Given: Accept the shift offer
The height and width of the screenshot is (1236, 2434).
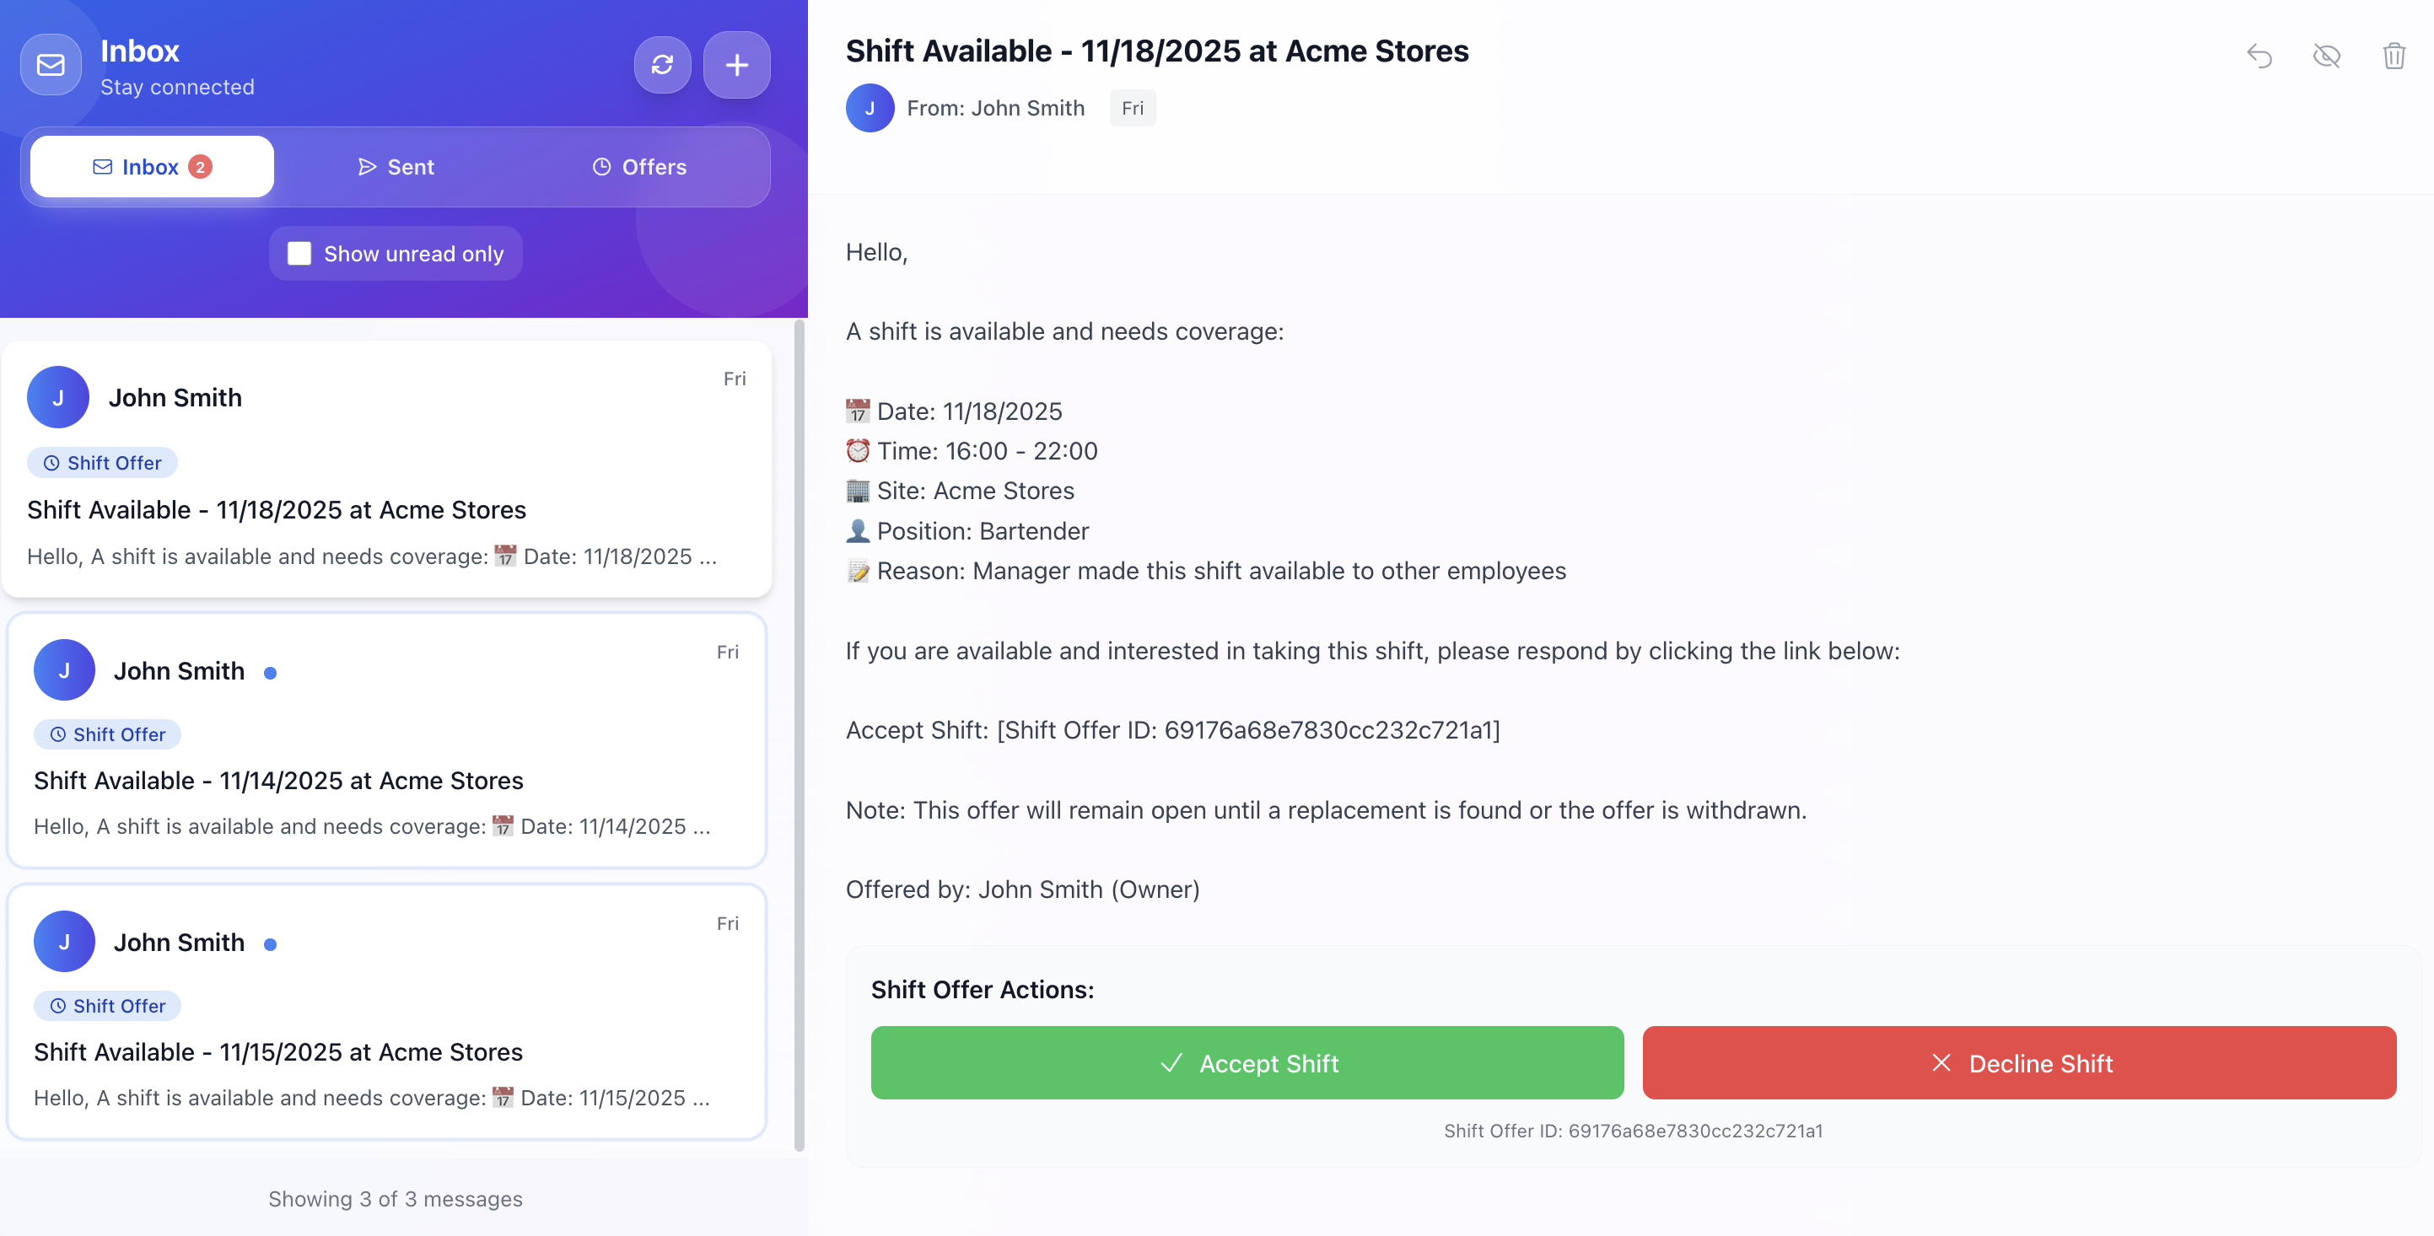Looking at the screenshot, I should [x=1248, y=1062].
